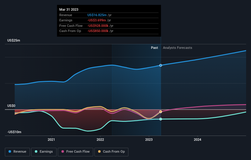Click the Mar 31 2023 tooltip date
Viewport: 251px width, 160px height.
pos(69,9)
